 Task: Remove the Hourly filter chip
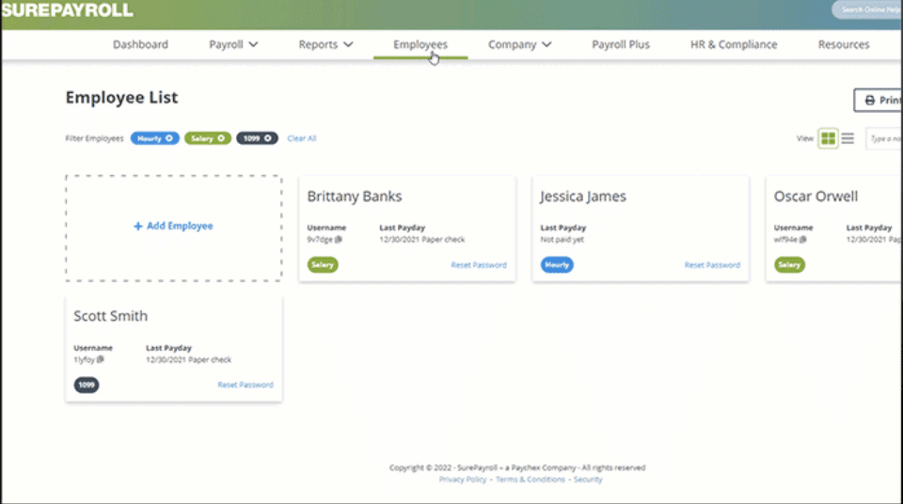coord(169,138)
